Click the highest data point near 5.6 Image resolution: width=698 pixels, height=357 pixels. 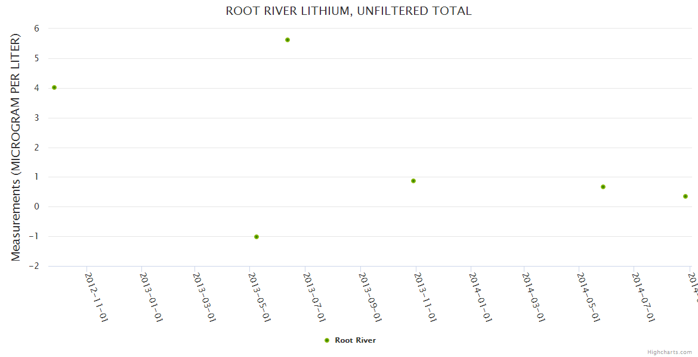[288, 40]
